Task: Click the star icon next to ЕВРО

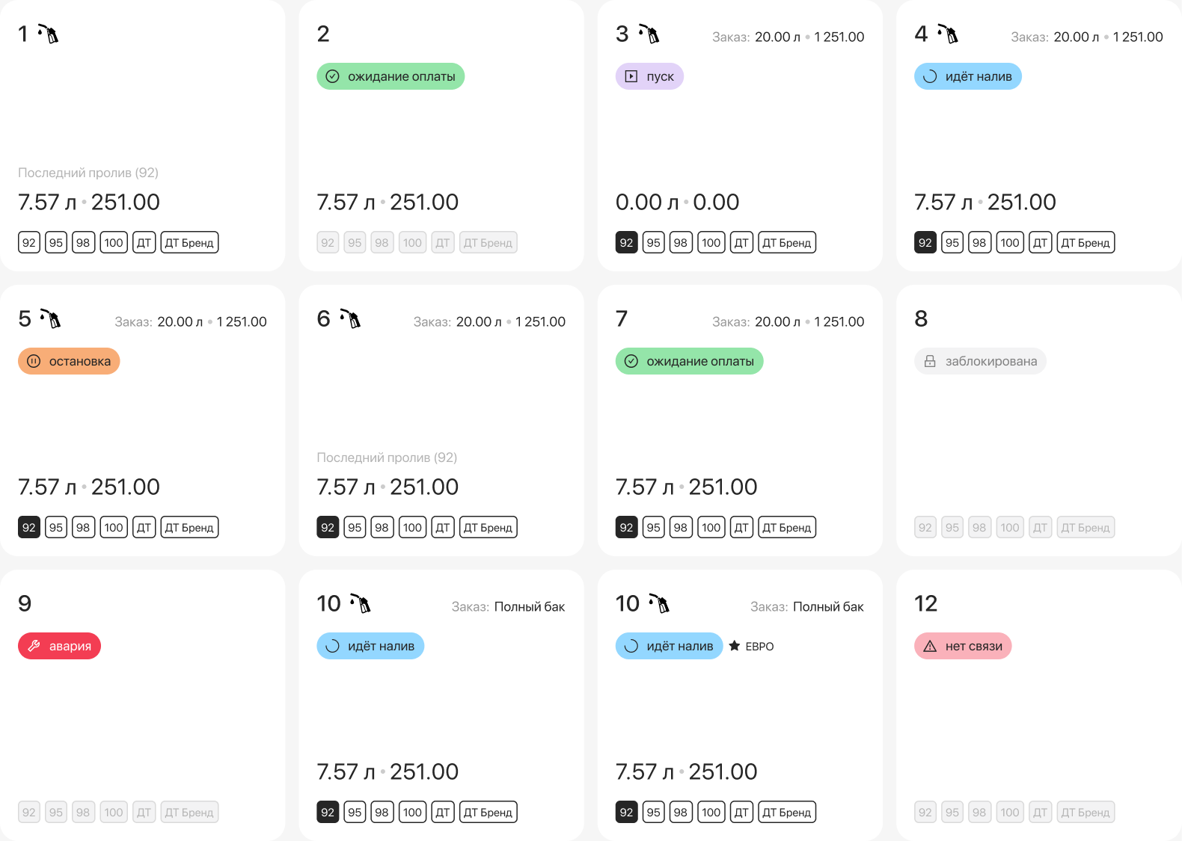Action: (x=735, y=646)
